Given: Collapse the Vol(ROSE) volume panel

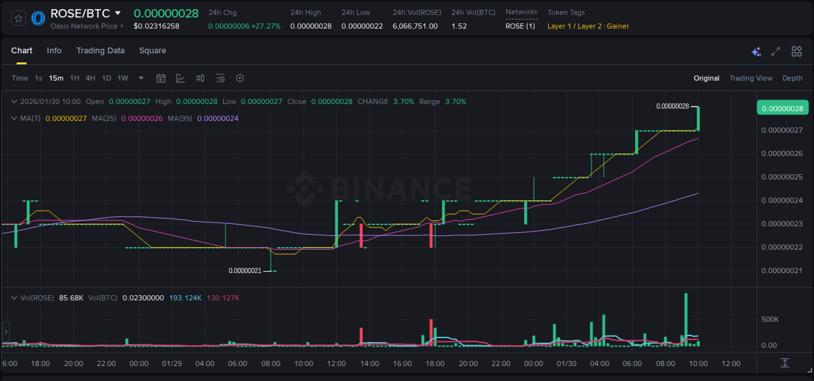Looking at the screenshot, I should pyautogui.click(x=14, y=297).
